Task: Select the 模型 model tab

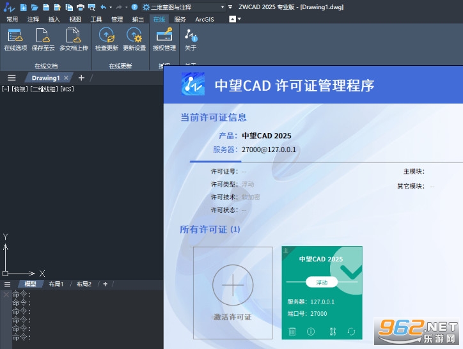Action: pyautogui.click(x=30, y=284)
